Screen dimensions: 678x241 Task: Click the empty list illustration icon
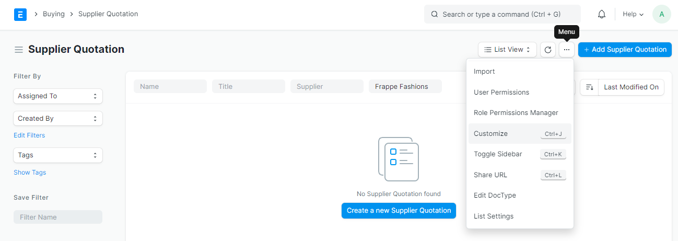pos(399,159)
